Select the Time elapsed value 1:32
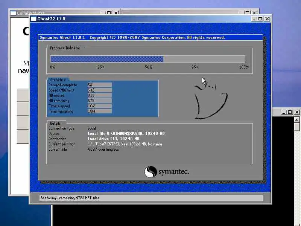 tap(99, 106)
